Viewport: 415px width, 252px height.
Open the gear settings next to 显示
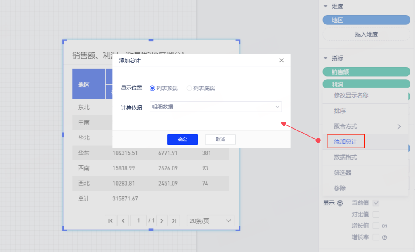click(x=340, y=203)
